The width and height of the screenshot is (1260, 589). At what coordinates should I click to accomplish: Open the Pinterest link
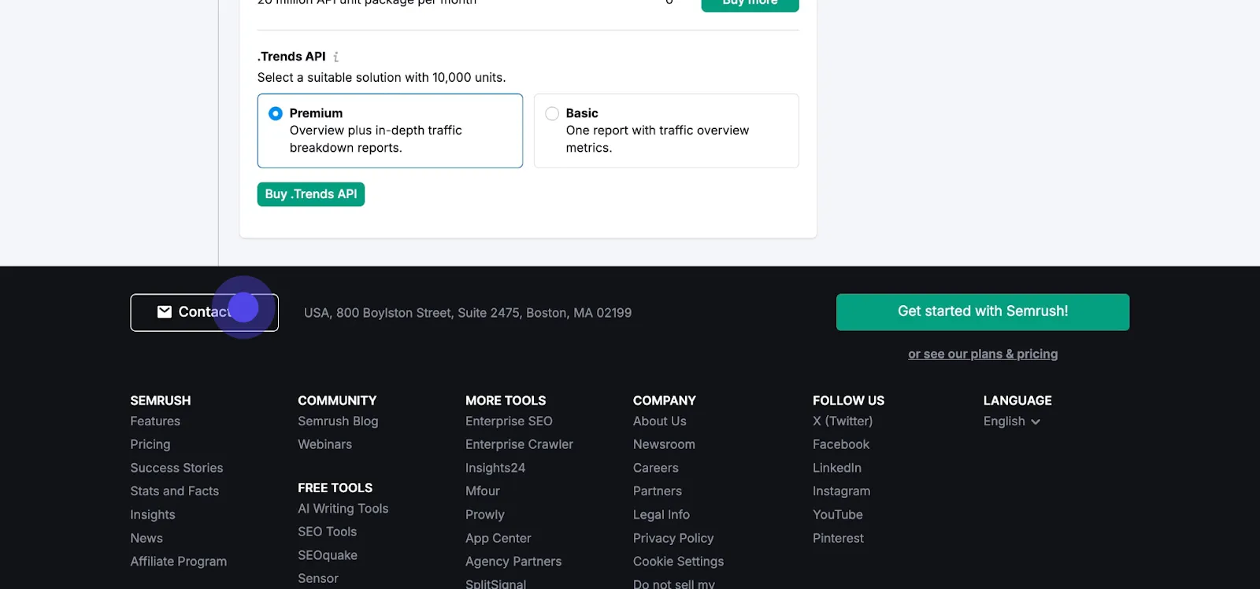[x=838, y=538]
